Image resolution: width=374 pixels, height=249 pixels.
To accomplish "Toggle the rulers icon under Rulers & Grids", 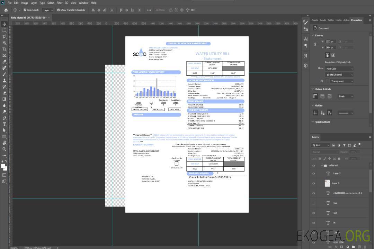I will pyautogui.click(x=315, y=96).
